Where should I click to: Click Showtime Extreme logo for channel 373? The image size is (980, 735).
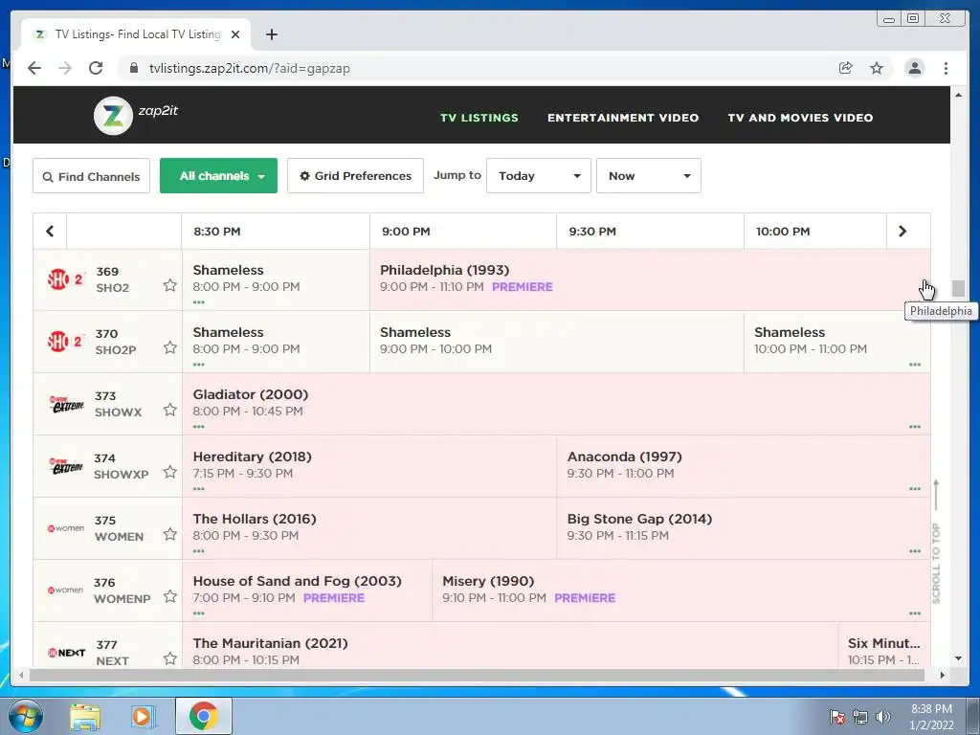click(66, 405)
